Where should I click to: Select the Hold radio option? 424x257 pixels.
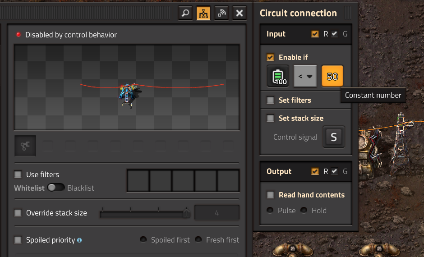point(304,210)
